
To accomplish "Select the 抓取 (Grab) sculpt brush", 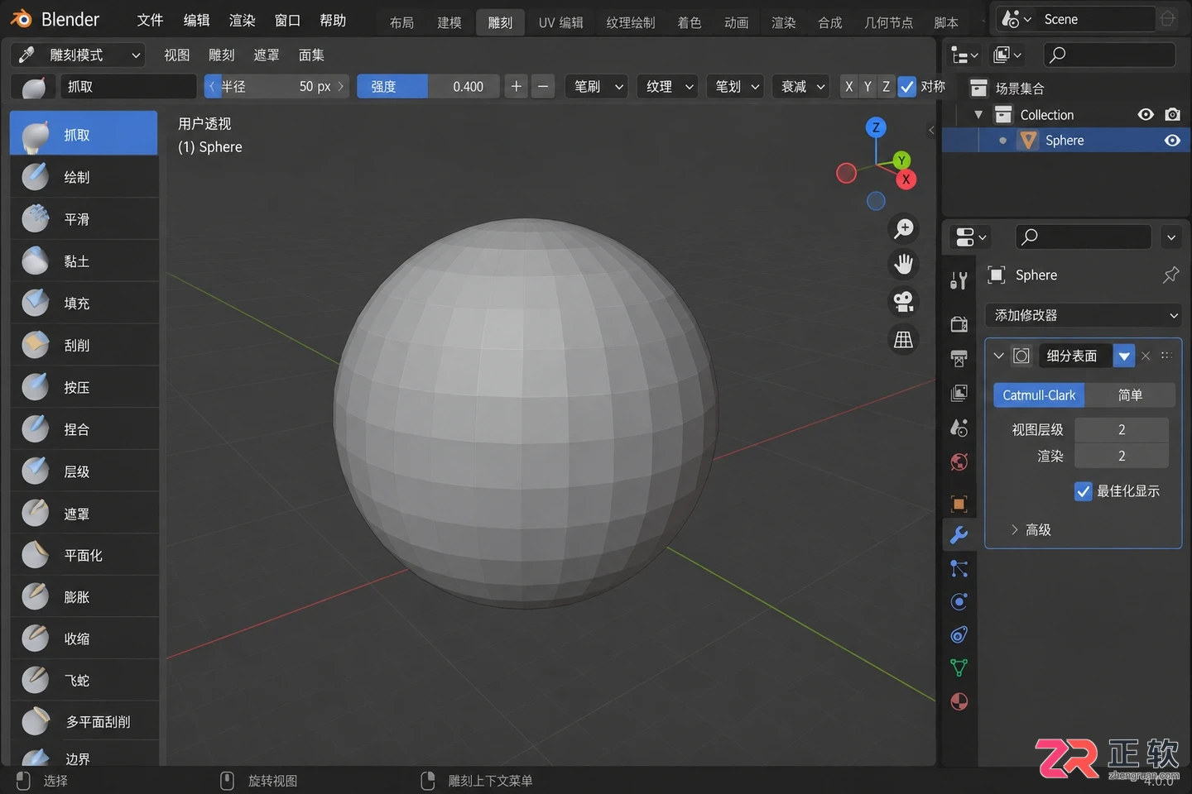I will tap(84, 134).
